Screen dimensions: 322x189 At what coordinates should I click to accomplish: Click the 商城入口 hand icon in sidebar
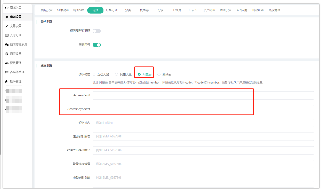tap(7, 8)
